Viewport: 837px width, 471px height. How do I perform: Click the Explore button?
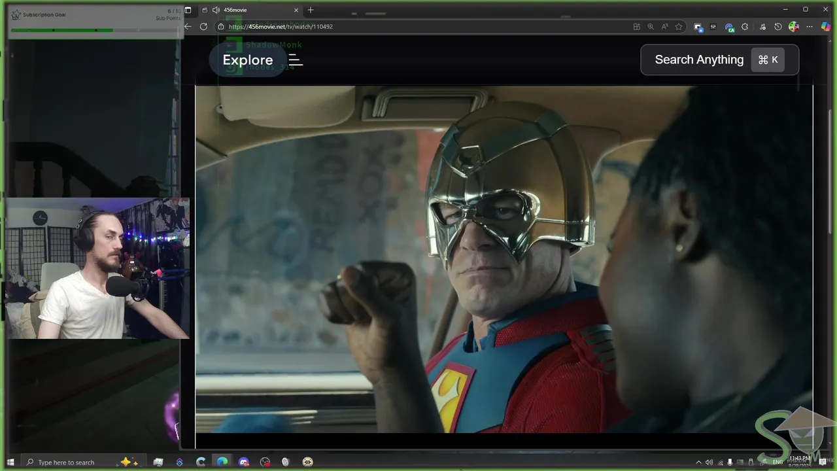click(247, 60)
